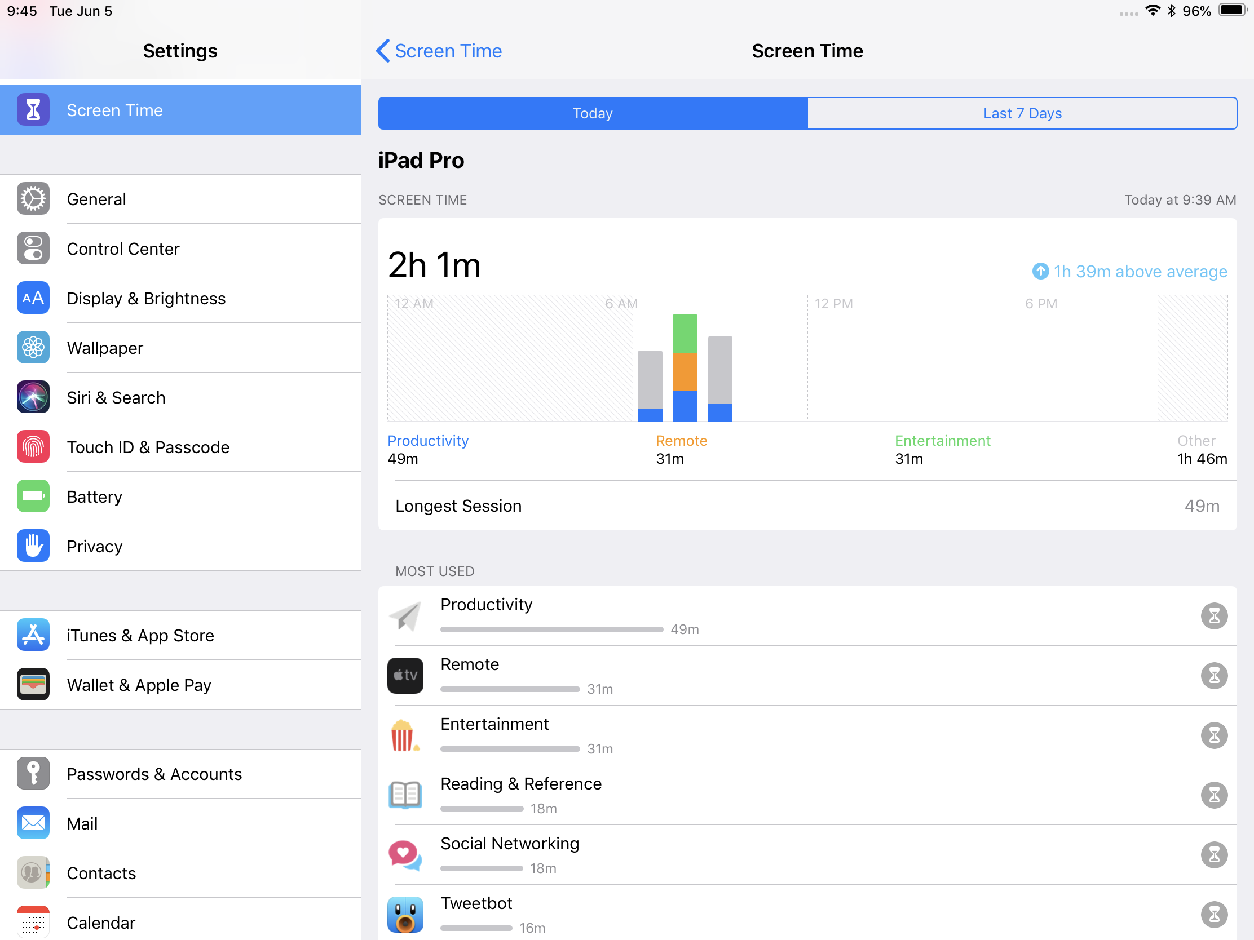Screen dimensions: 1254x940
Task: Open Social Networking usage row
Action: click(807, 854)
